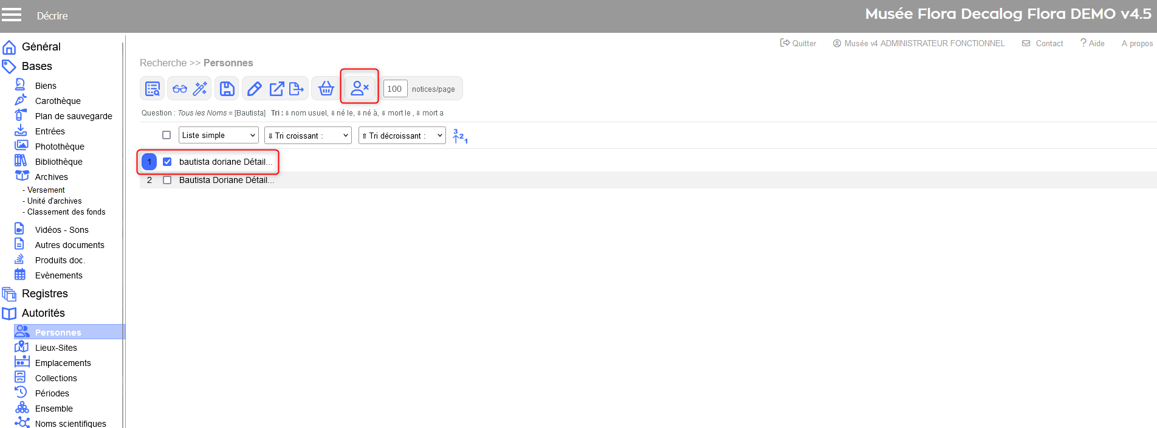Image resolution: width=1157 pixels, height=428 pixels.
Task: Click the numeric sort order icon
Action: (460, 136)
